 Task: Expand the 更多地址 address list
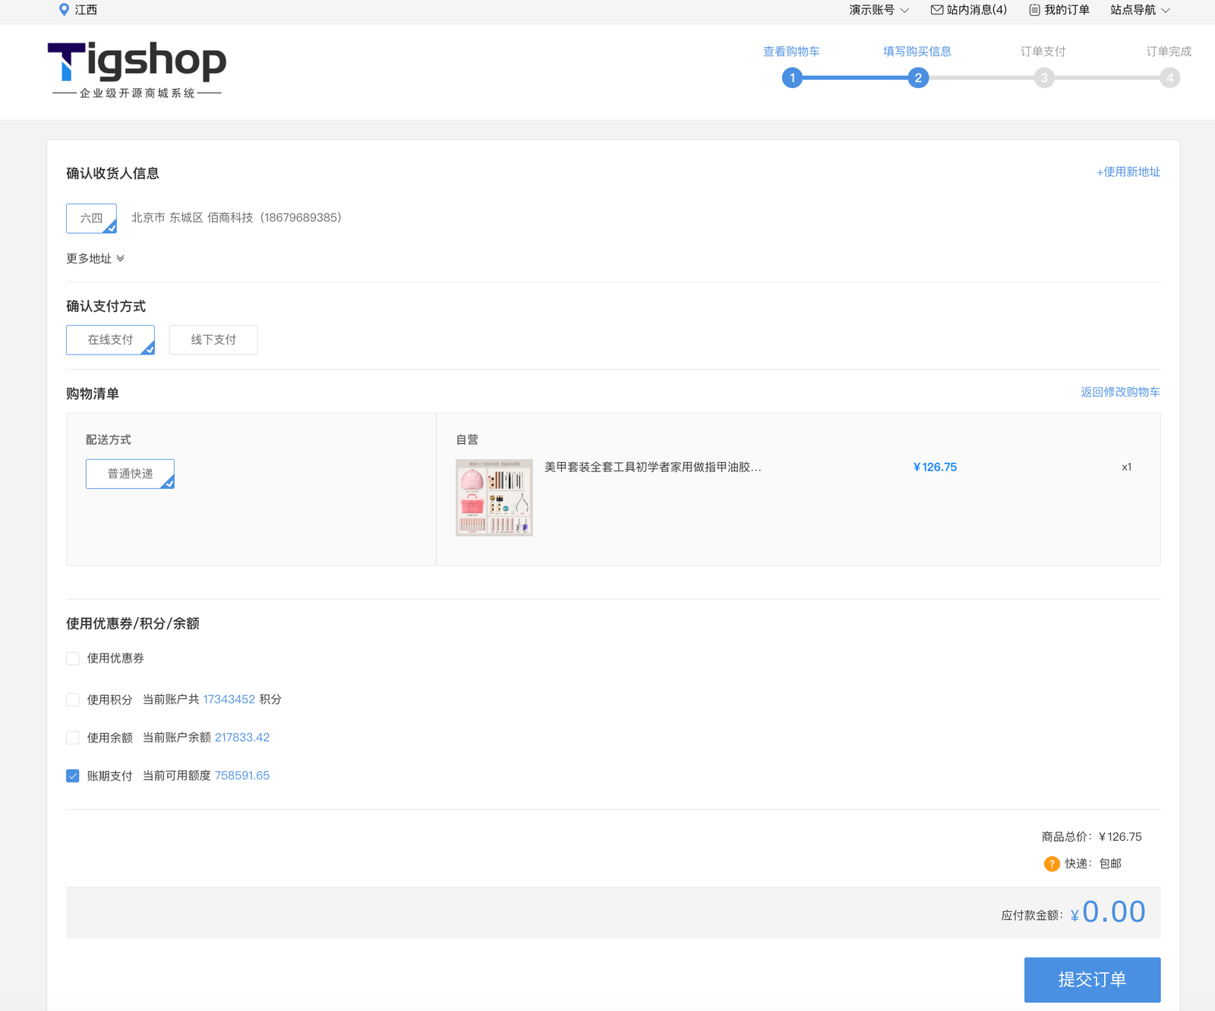(95, 259)
